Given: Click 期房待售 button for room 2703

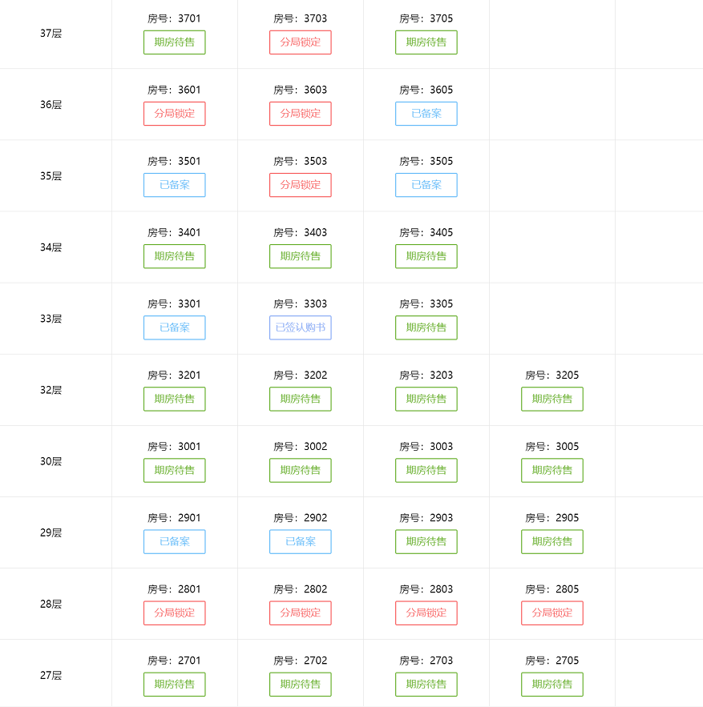Looking at the screenshot, I should pos(426,685).
